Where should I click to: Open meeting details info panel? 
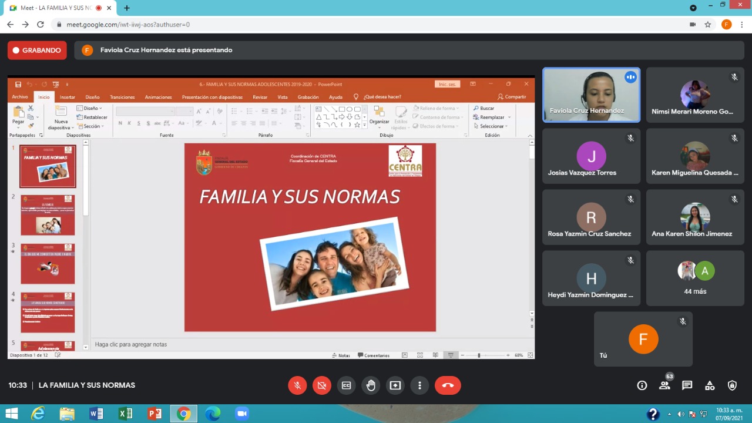(x=642, y=385)
